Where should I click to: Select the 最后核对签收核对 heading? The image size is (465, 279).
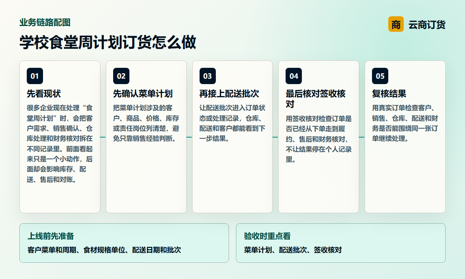[x=315, y=99]
